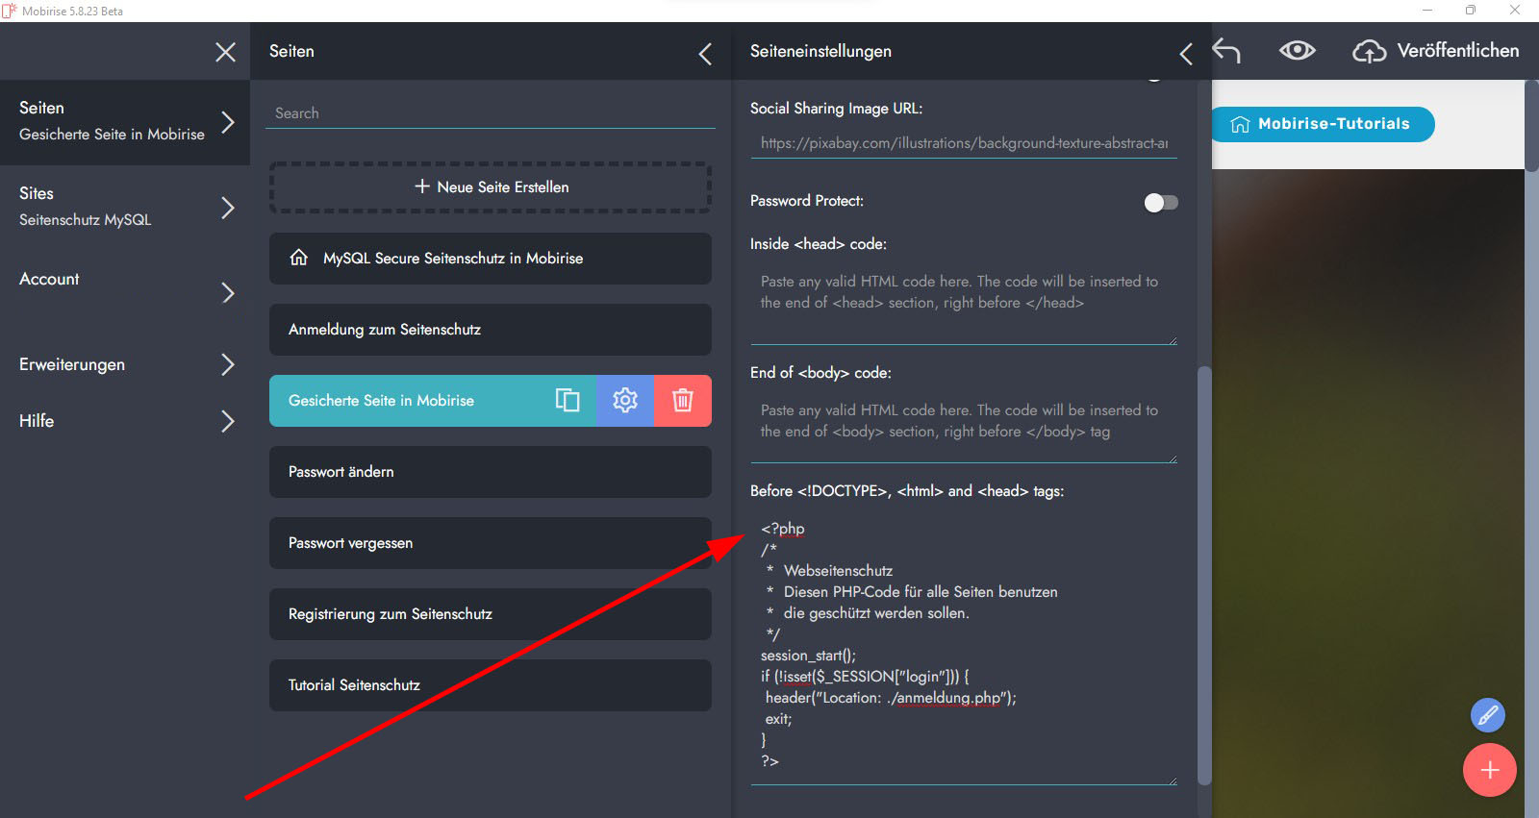The height and width of the screenshot is (818, 1539).
Task: Open the Mobirise-Tutorials home link
Action: (x=1323, y=124)
